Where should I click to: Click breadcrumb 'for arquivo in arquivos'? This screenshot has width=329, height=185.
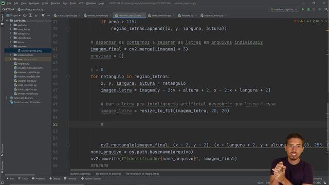click(108, 174)
